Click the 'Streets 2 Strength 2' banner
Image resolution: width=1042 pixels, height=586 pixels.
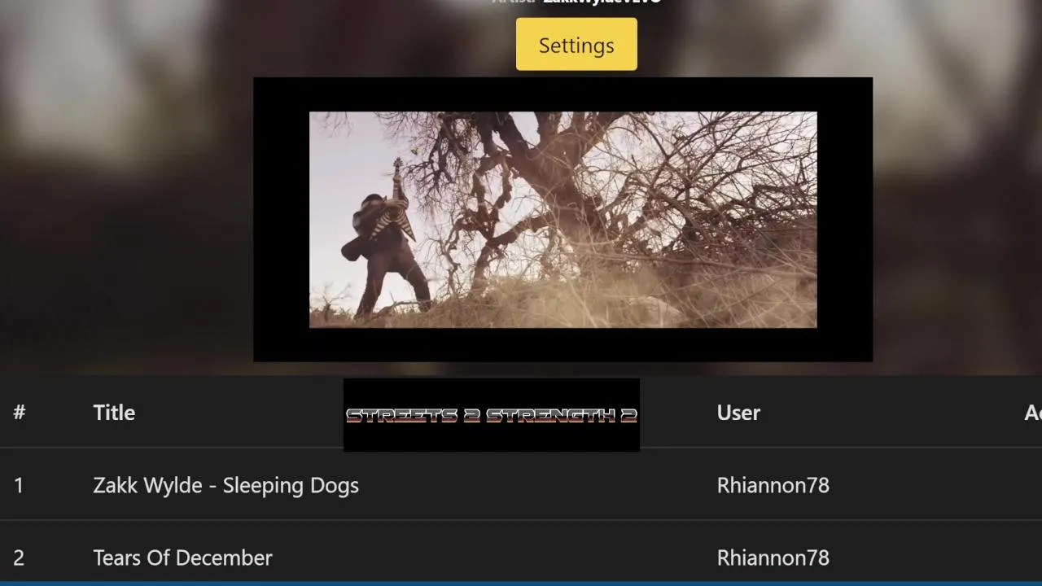click(492, 415)
